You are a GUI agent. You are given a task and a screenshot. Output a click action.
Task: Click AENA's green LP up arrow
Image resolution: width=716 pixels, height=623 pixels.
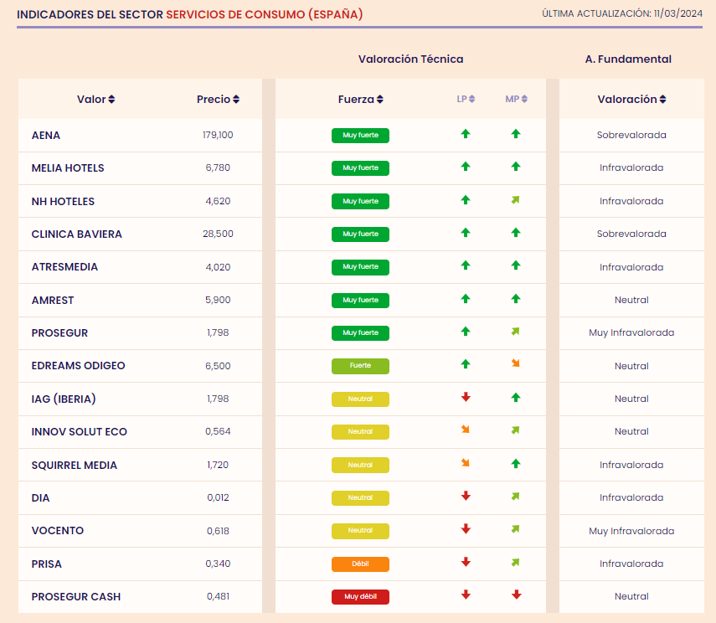466,134
